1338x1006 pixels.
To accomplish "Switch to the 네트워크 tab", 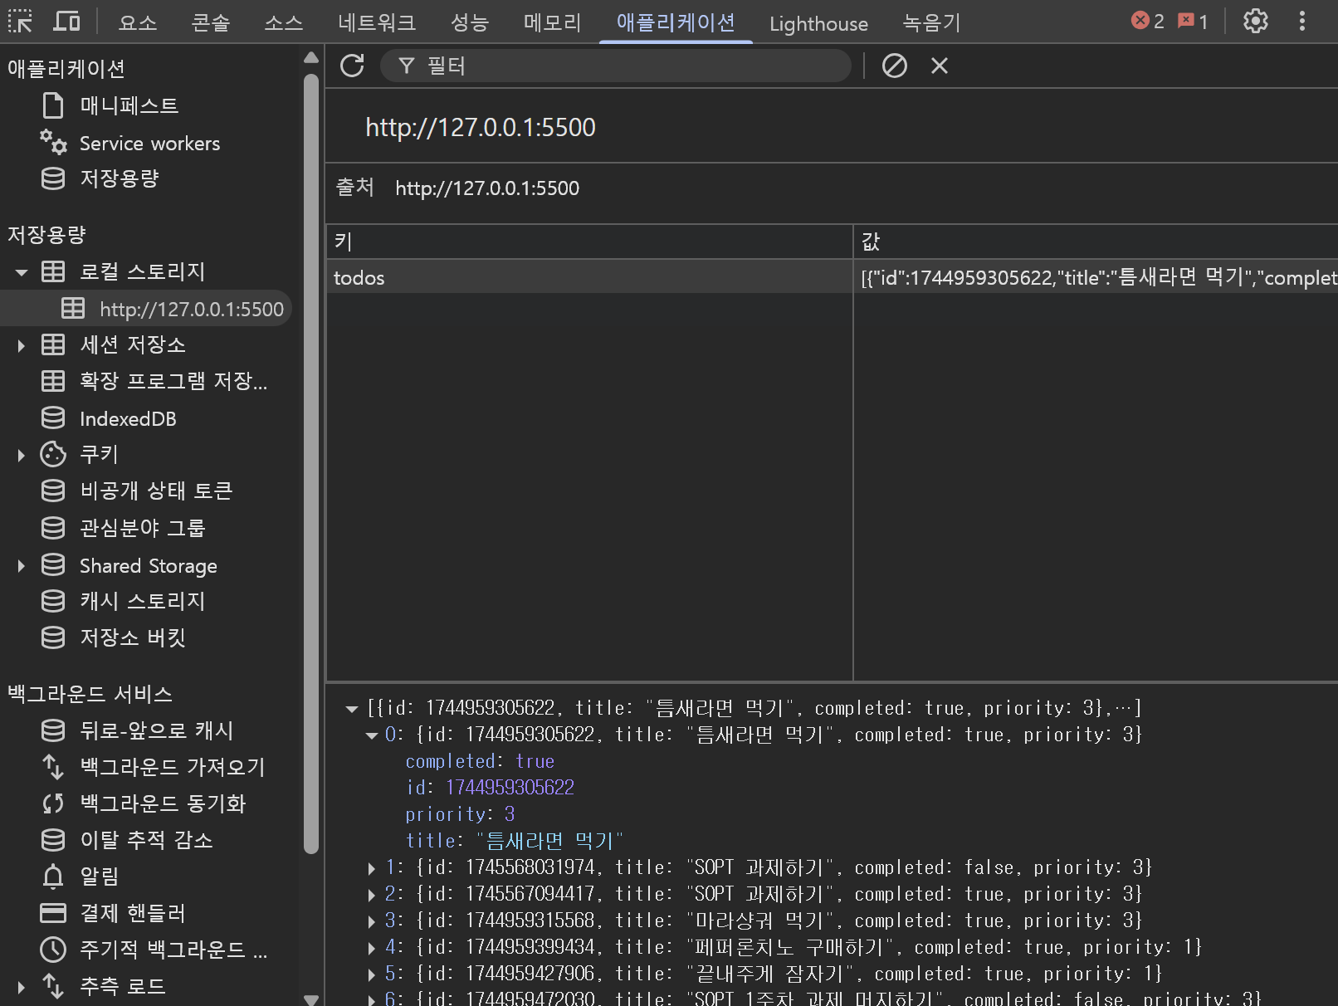I will (377, 22).
